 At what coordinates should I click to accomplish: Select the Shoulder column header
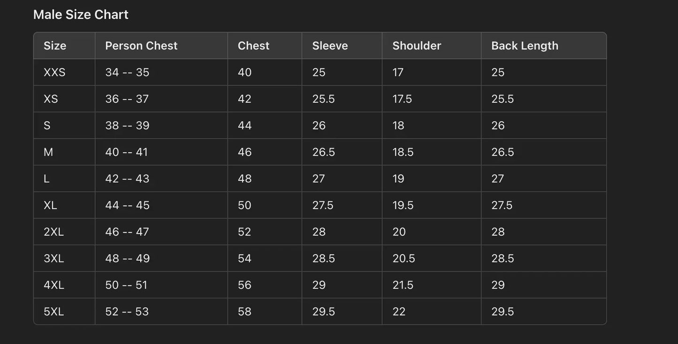417,45
